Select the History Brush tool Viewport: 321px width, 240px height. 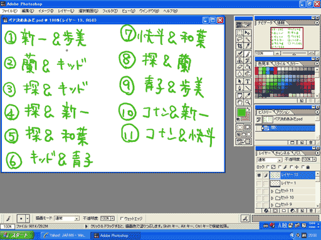click(x=248, y=61)
